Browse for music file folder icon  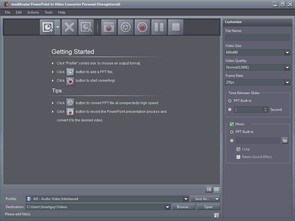(x=285, y=140)
